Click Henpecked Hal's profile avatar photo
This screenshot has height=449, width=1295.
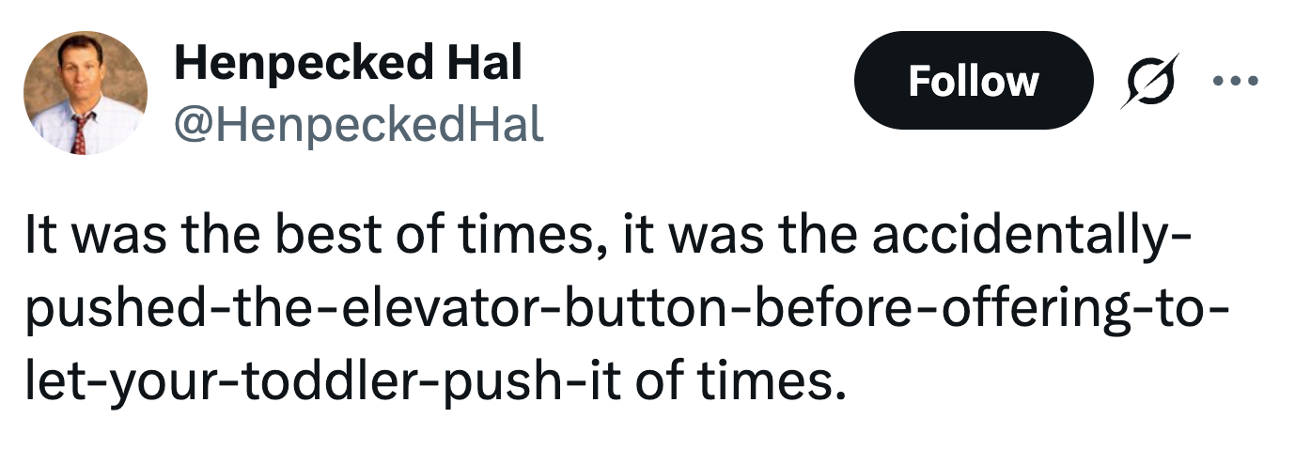tap(86, 93)
